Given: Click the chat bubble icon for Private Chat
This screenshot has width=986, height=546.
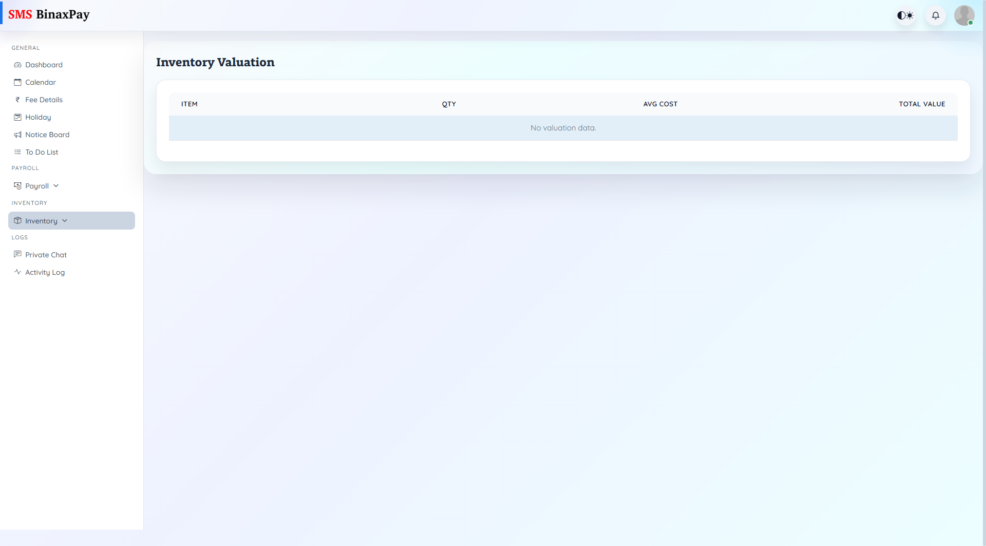Looking at the screenshot, I should pyautogui.click(x=17, y=255).
